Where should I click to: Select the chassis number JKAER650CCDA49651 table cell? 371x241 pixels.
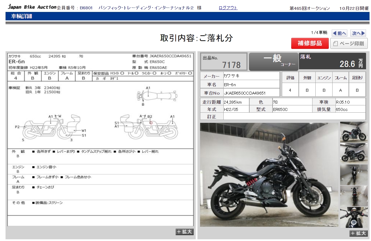(x=251, y=93)
